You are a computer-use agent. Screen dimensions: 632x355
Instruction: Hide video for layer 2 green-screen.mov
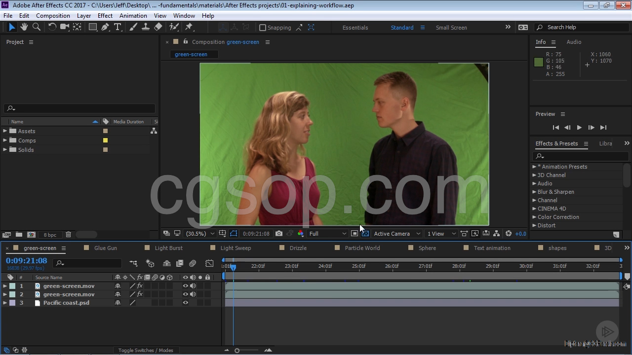(186, 294)
